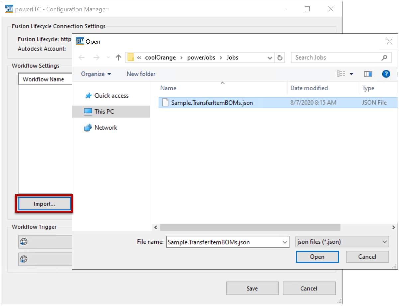Click the Help question mark icon

(x=386, y=74)
